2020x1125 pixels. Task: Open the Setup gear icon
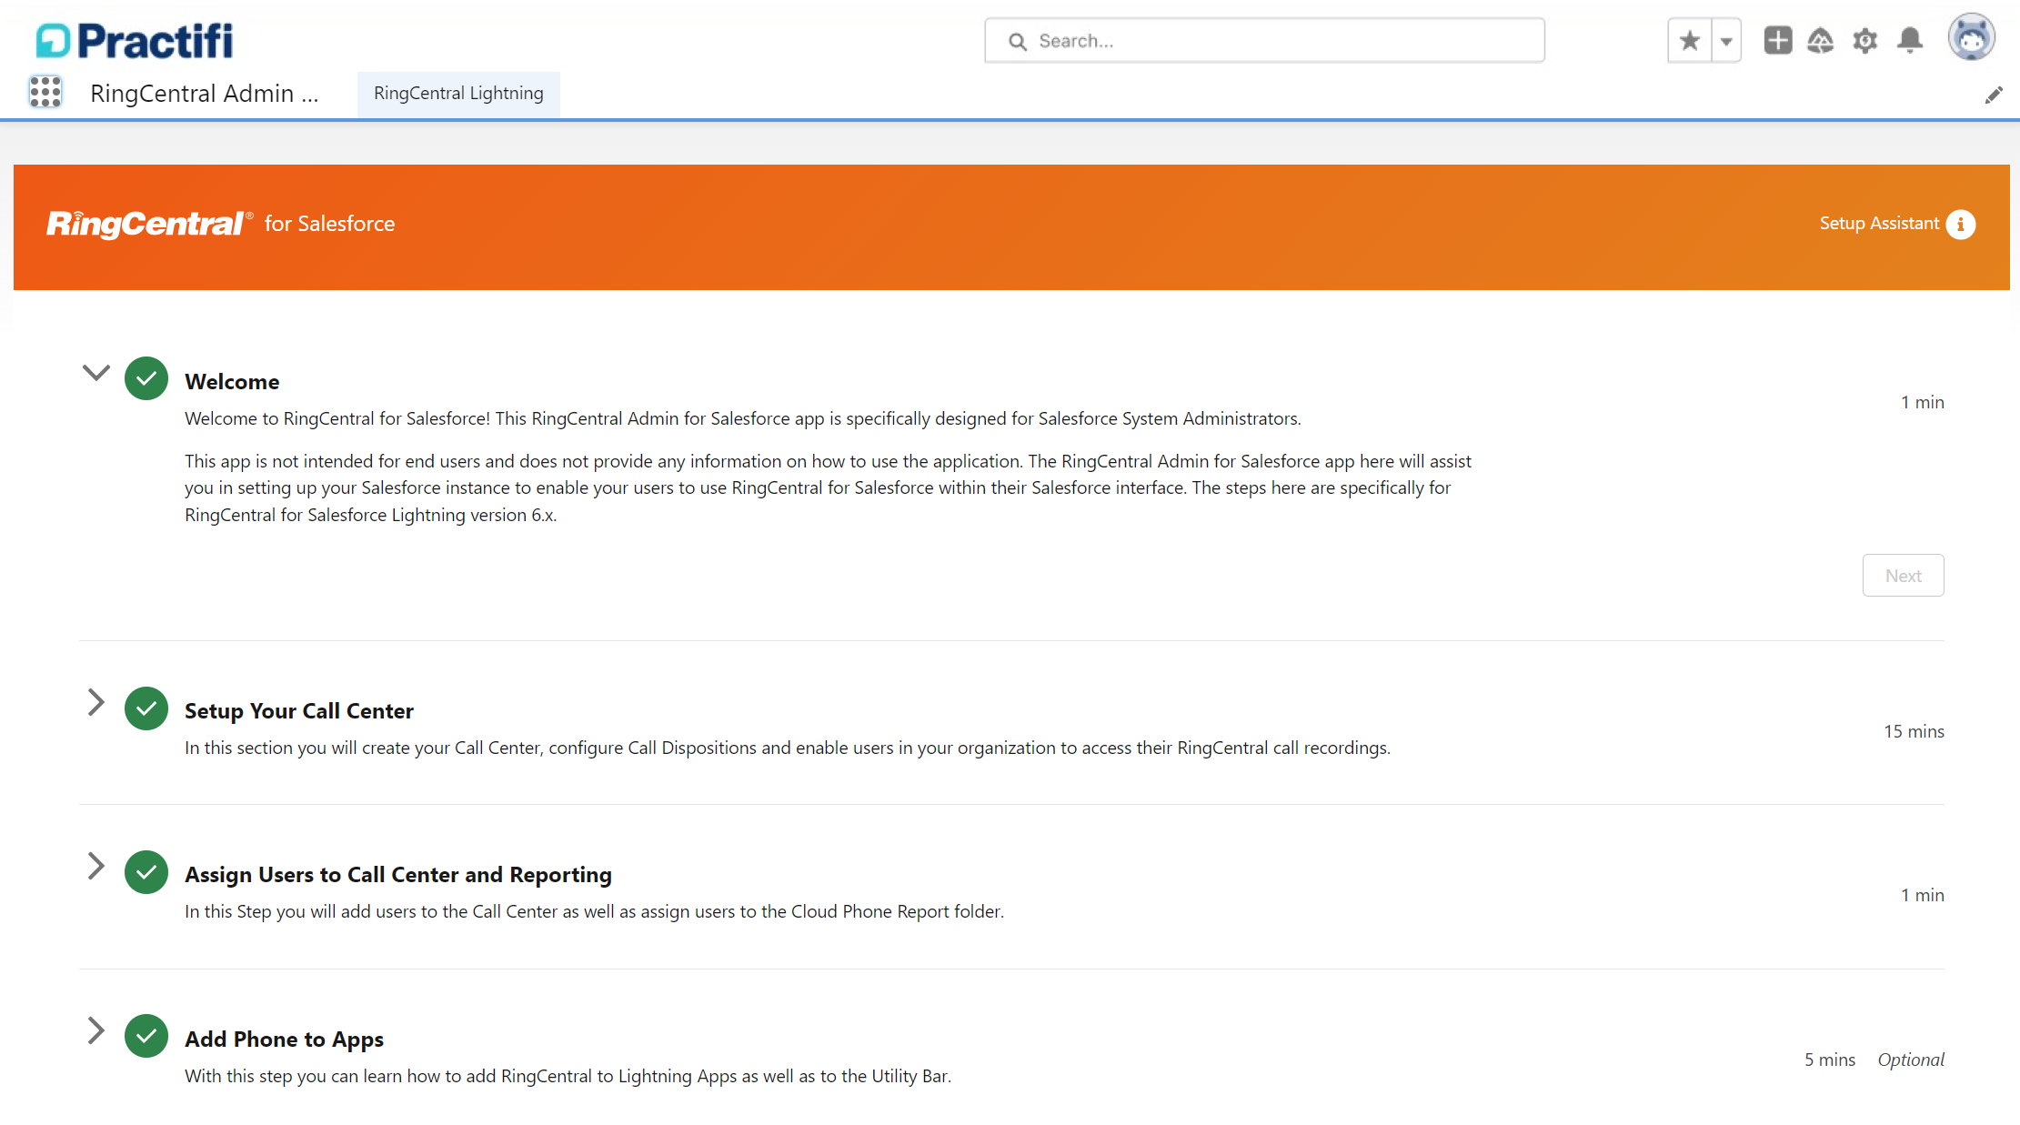1865,41
